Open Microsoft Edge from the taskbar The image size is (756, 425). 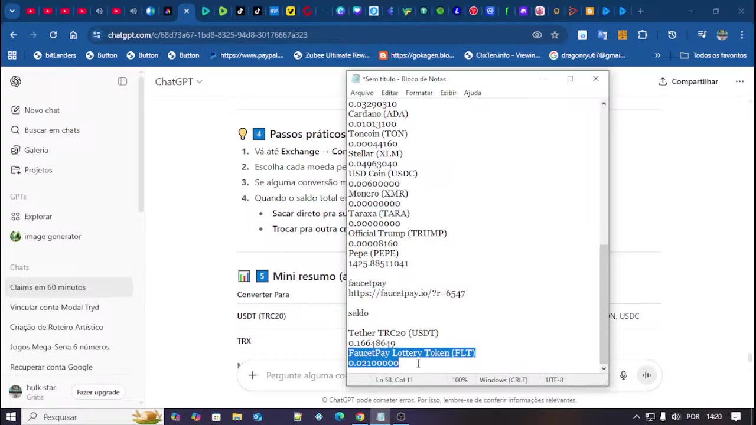click(x=340, y=417)
